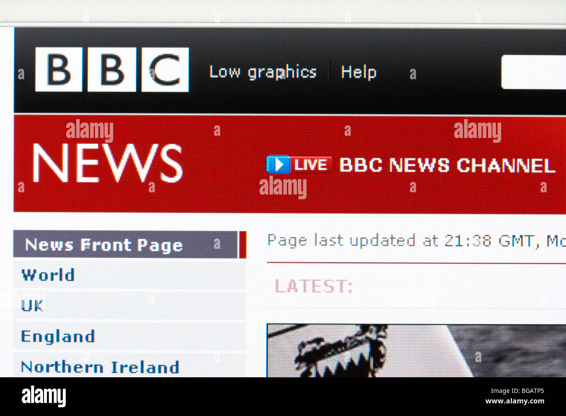The height and width of the screenshot is (416, 566).
Task: Open the Help link
Action: point(359,72)
